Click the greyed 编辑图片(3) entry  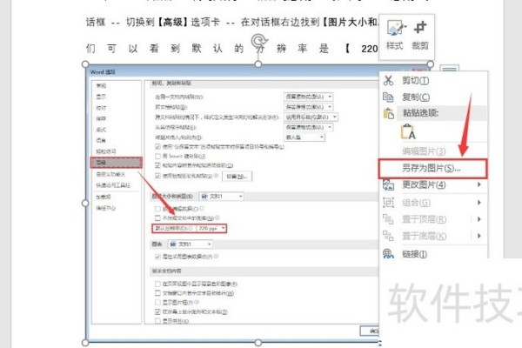click(x=434, y=151)
